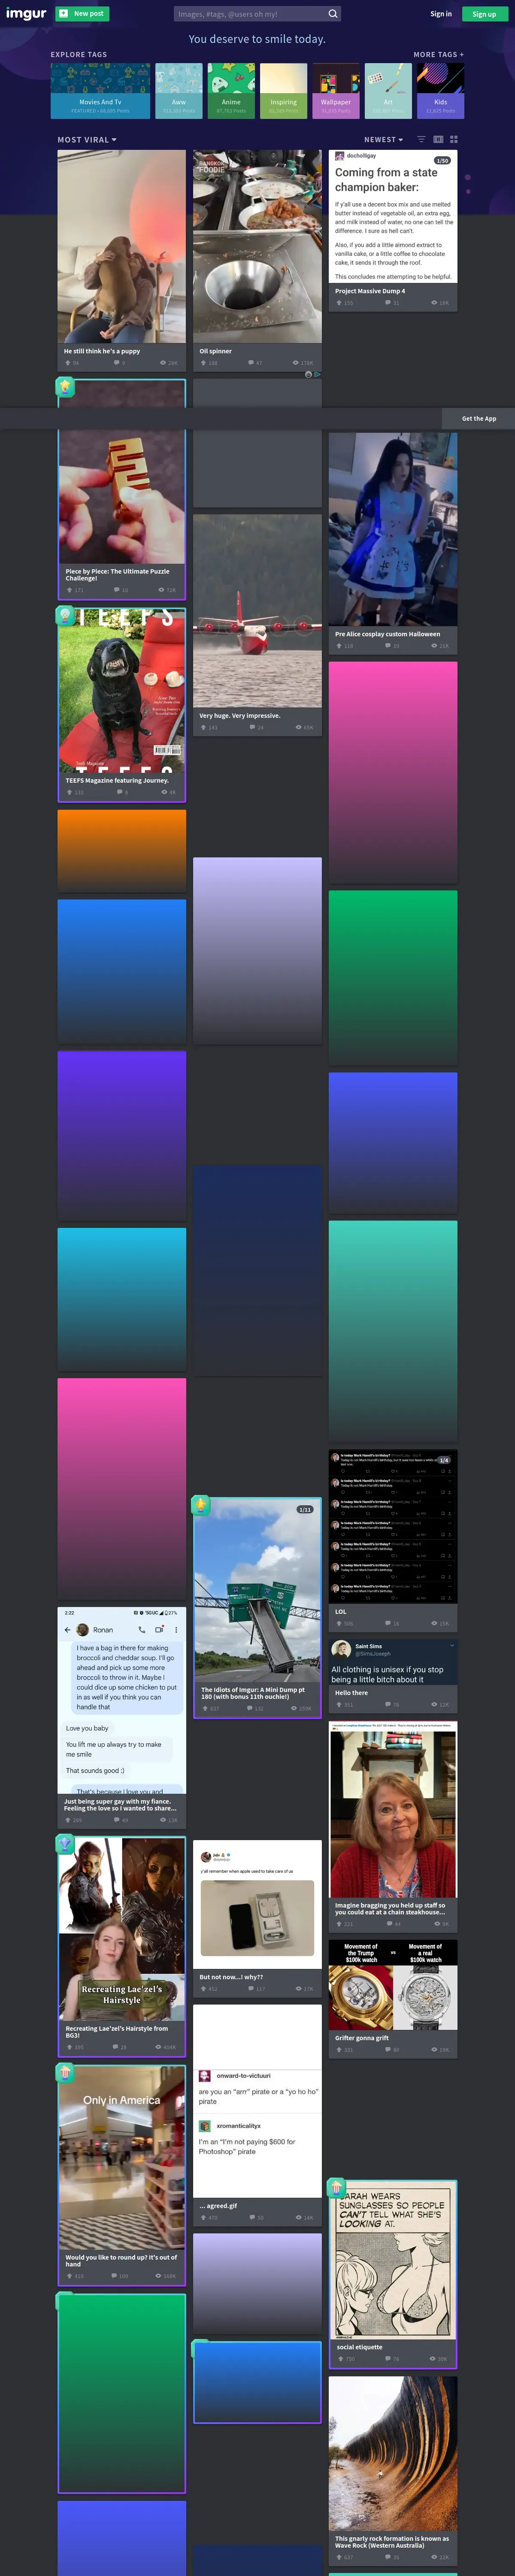The height and width of the screenshot is (2576, 515).
Task: Switch to the uniform grid layout icon
Action: coord(453,140)
